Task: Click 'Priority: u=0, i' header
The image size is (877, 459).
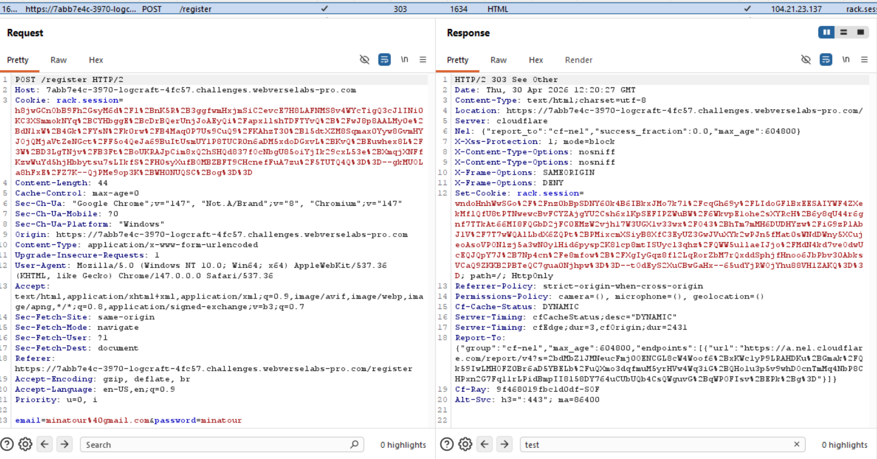Action: click(56, 399)
